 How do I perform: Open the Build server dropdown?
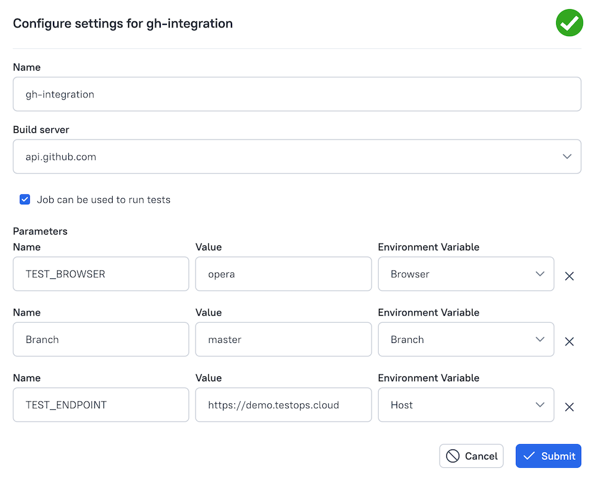point(297,157)
